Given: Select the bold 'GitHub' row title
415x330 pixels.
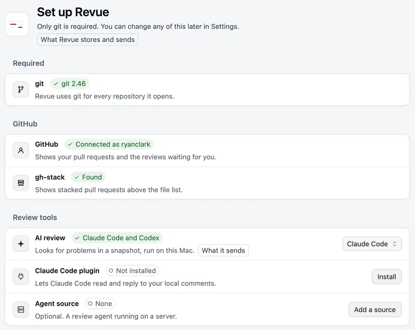Looking at the screenshot, I should [47, 144].
